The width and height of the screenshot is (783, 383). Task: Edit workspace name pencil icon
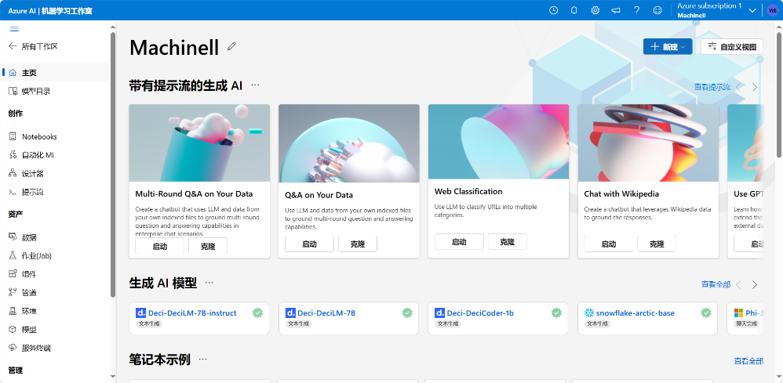pyautogui.click(x=231, y=46)
